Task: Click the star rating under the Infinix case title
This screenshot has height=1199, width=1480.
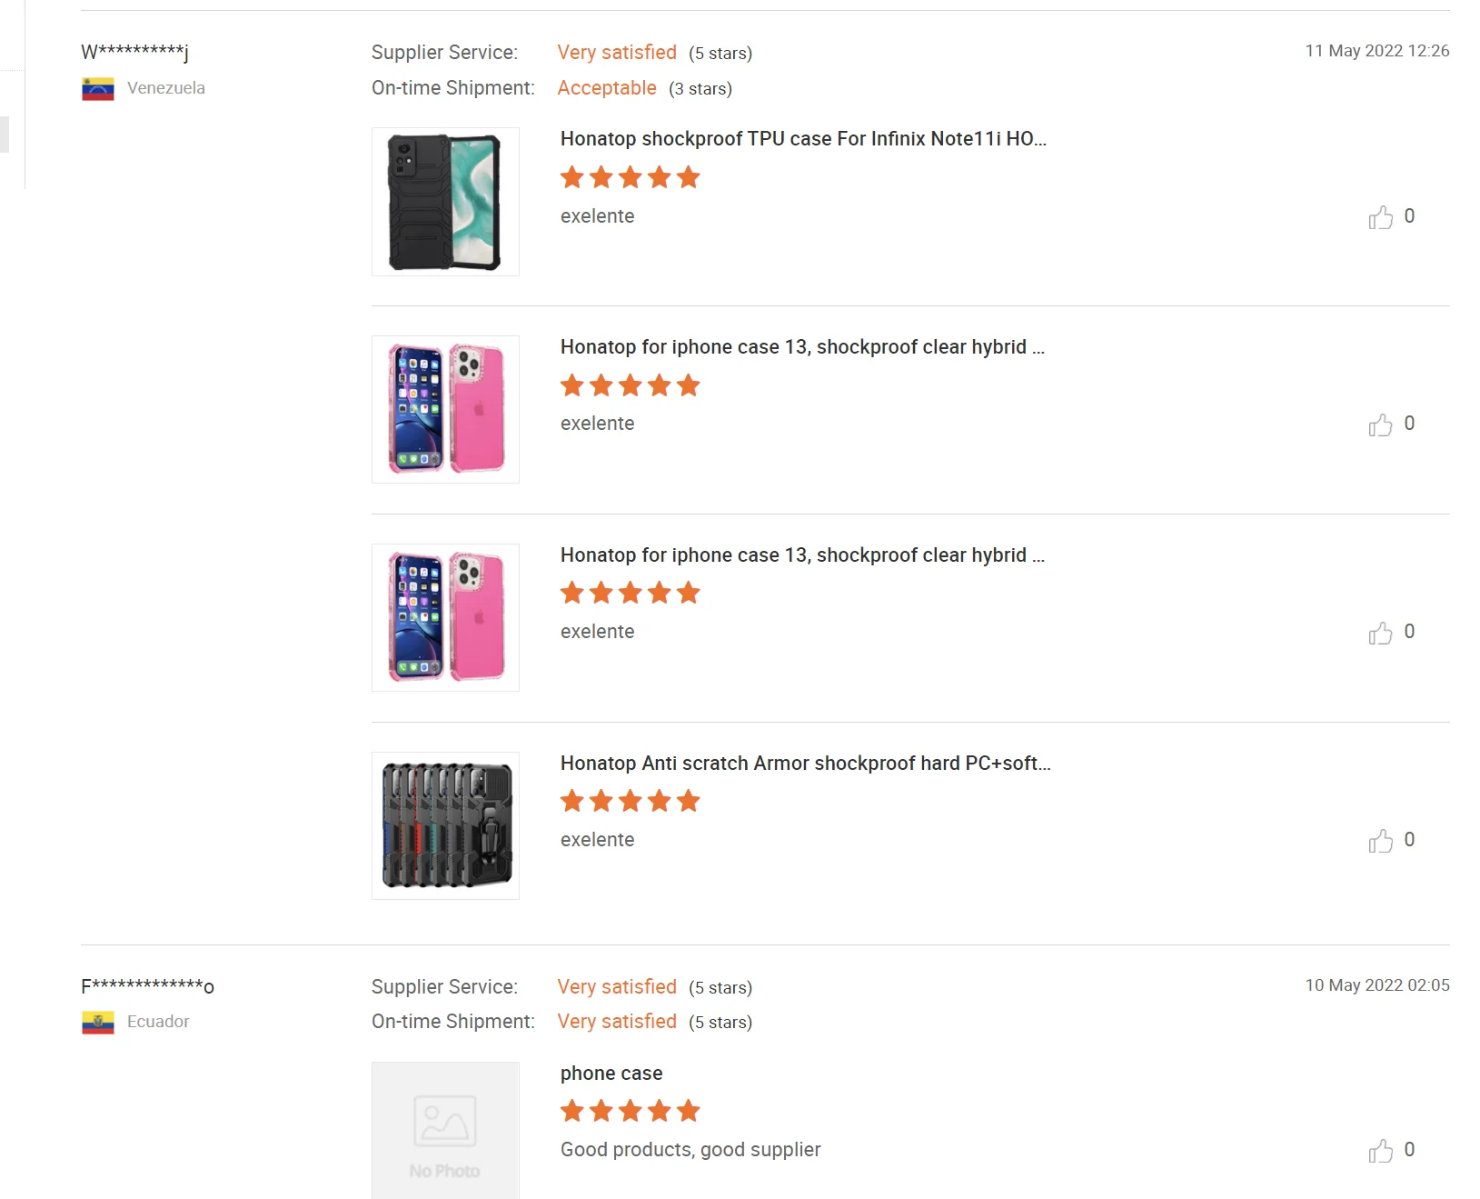Action: click(x=630, y=177)
